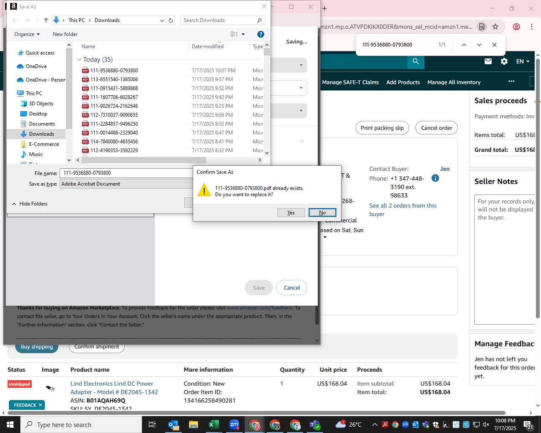The width and height of the screenshot is (541, 433).
Task: Select file 111-9536880-0793800 in list
Action: pyautogui.click(x=114, y=71)
